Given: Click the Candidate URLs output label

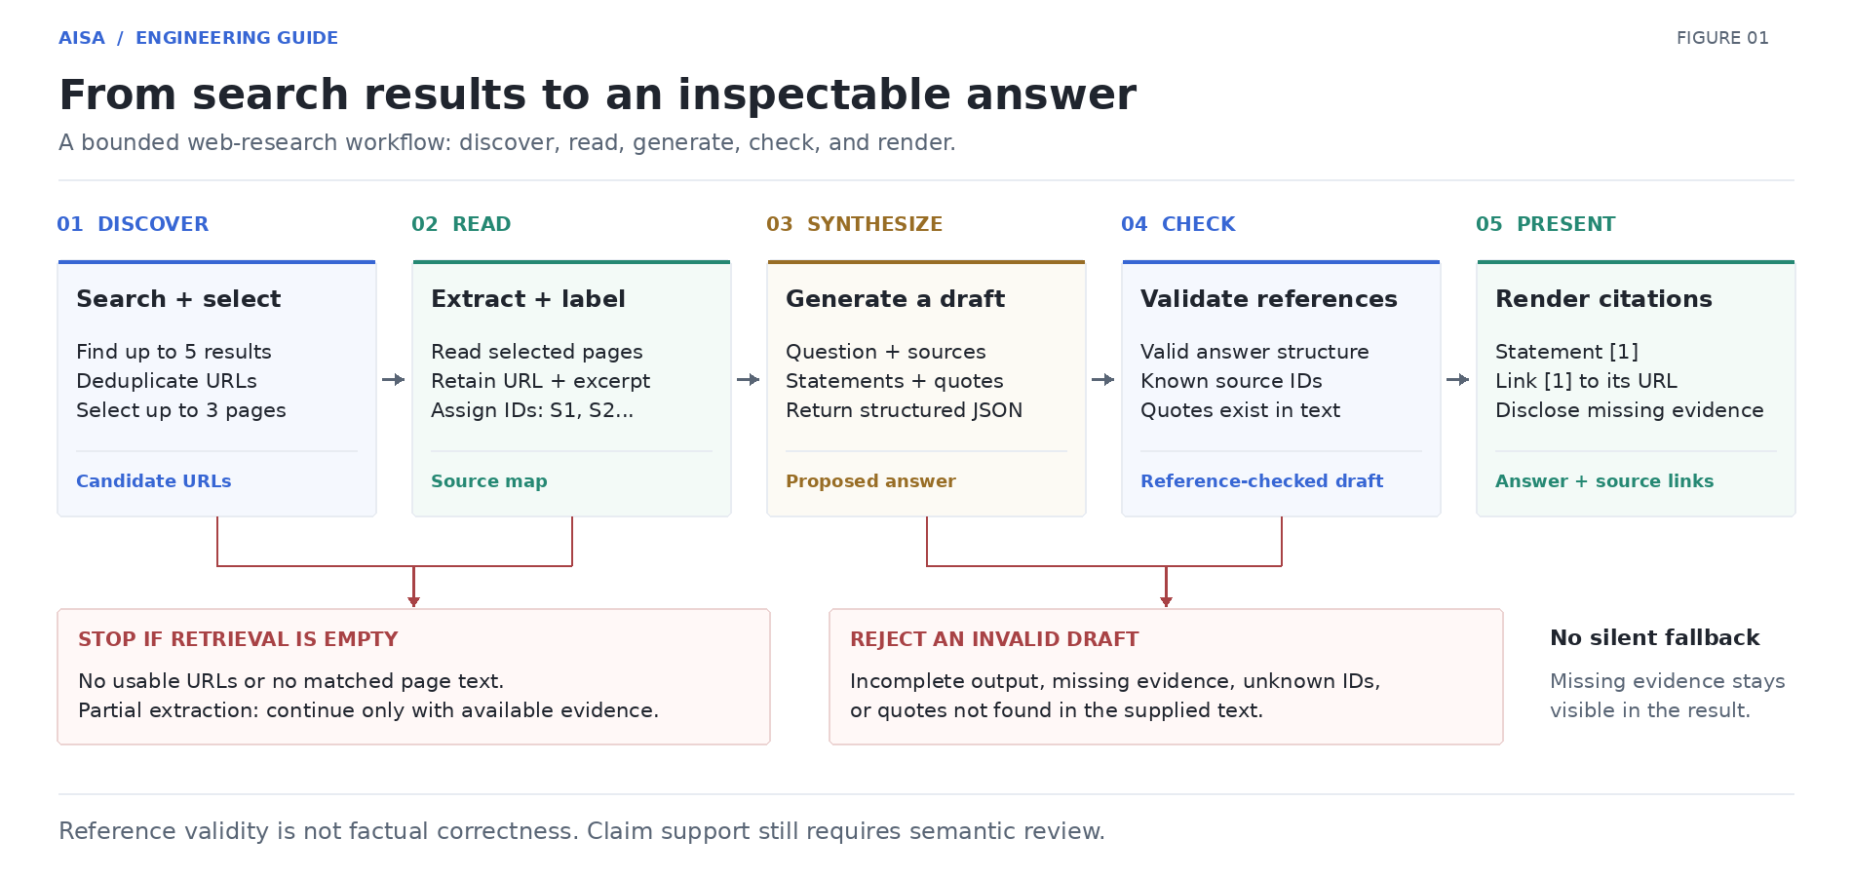Looking at the screenshot, I should [x=154, y=481].
